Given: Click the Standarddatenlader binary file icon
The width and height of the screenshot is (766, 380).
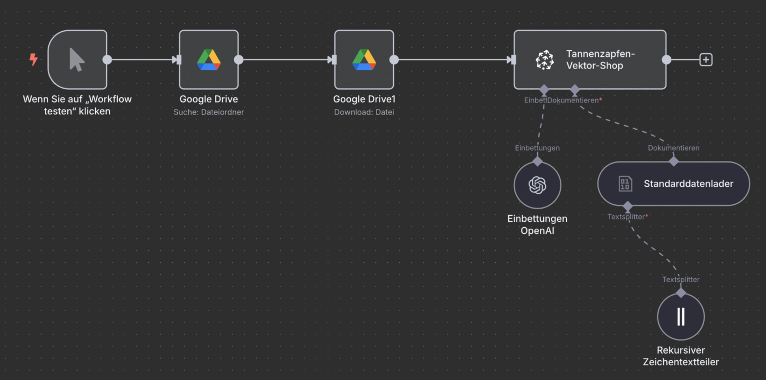Looking at the screenshot, I should click(625, 184).
